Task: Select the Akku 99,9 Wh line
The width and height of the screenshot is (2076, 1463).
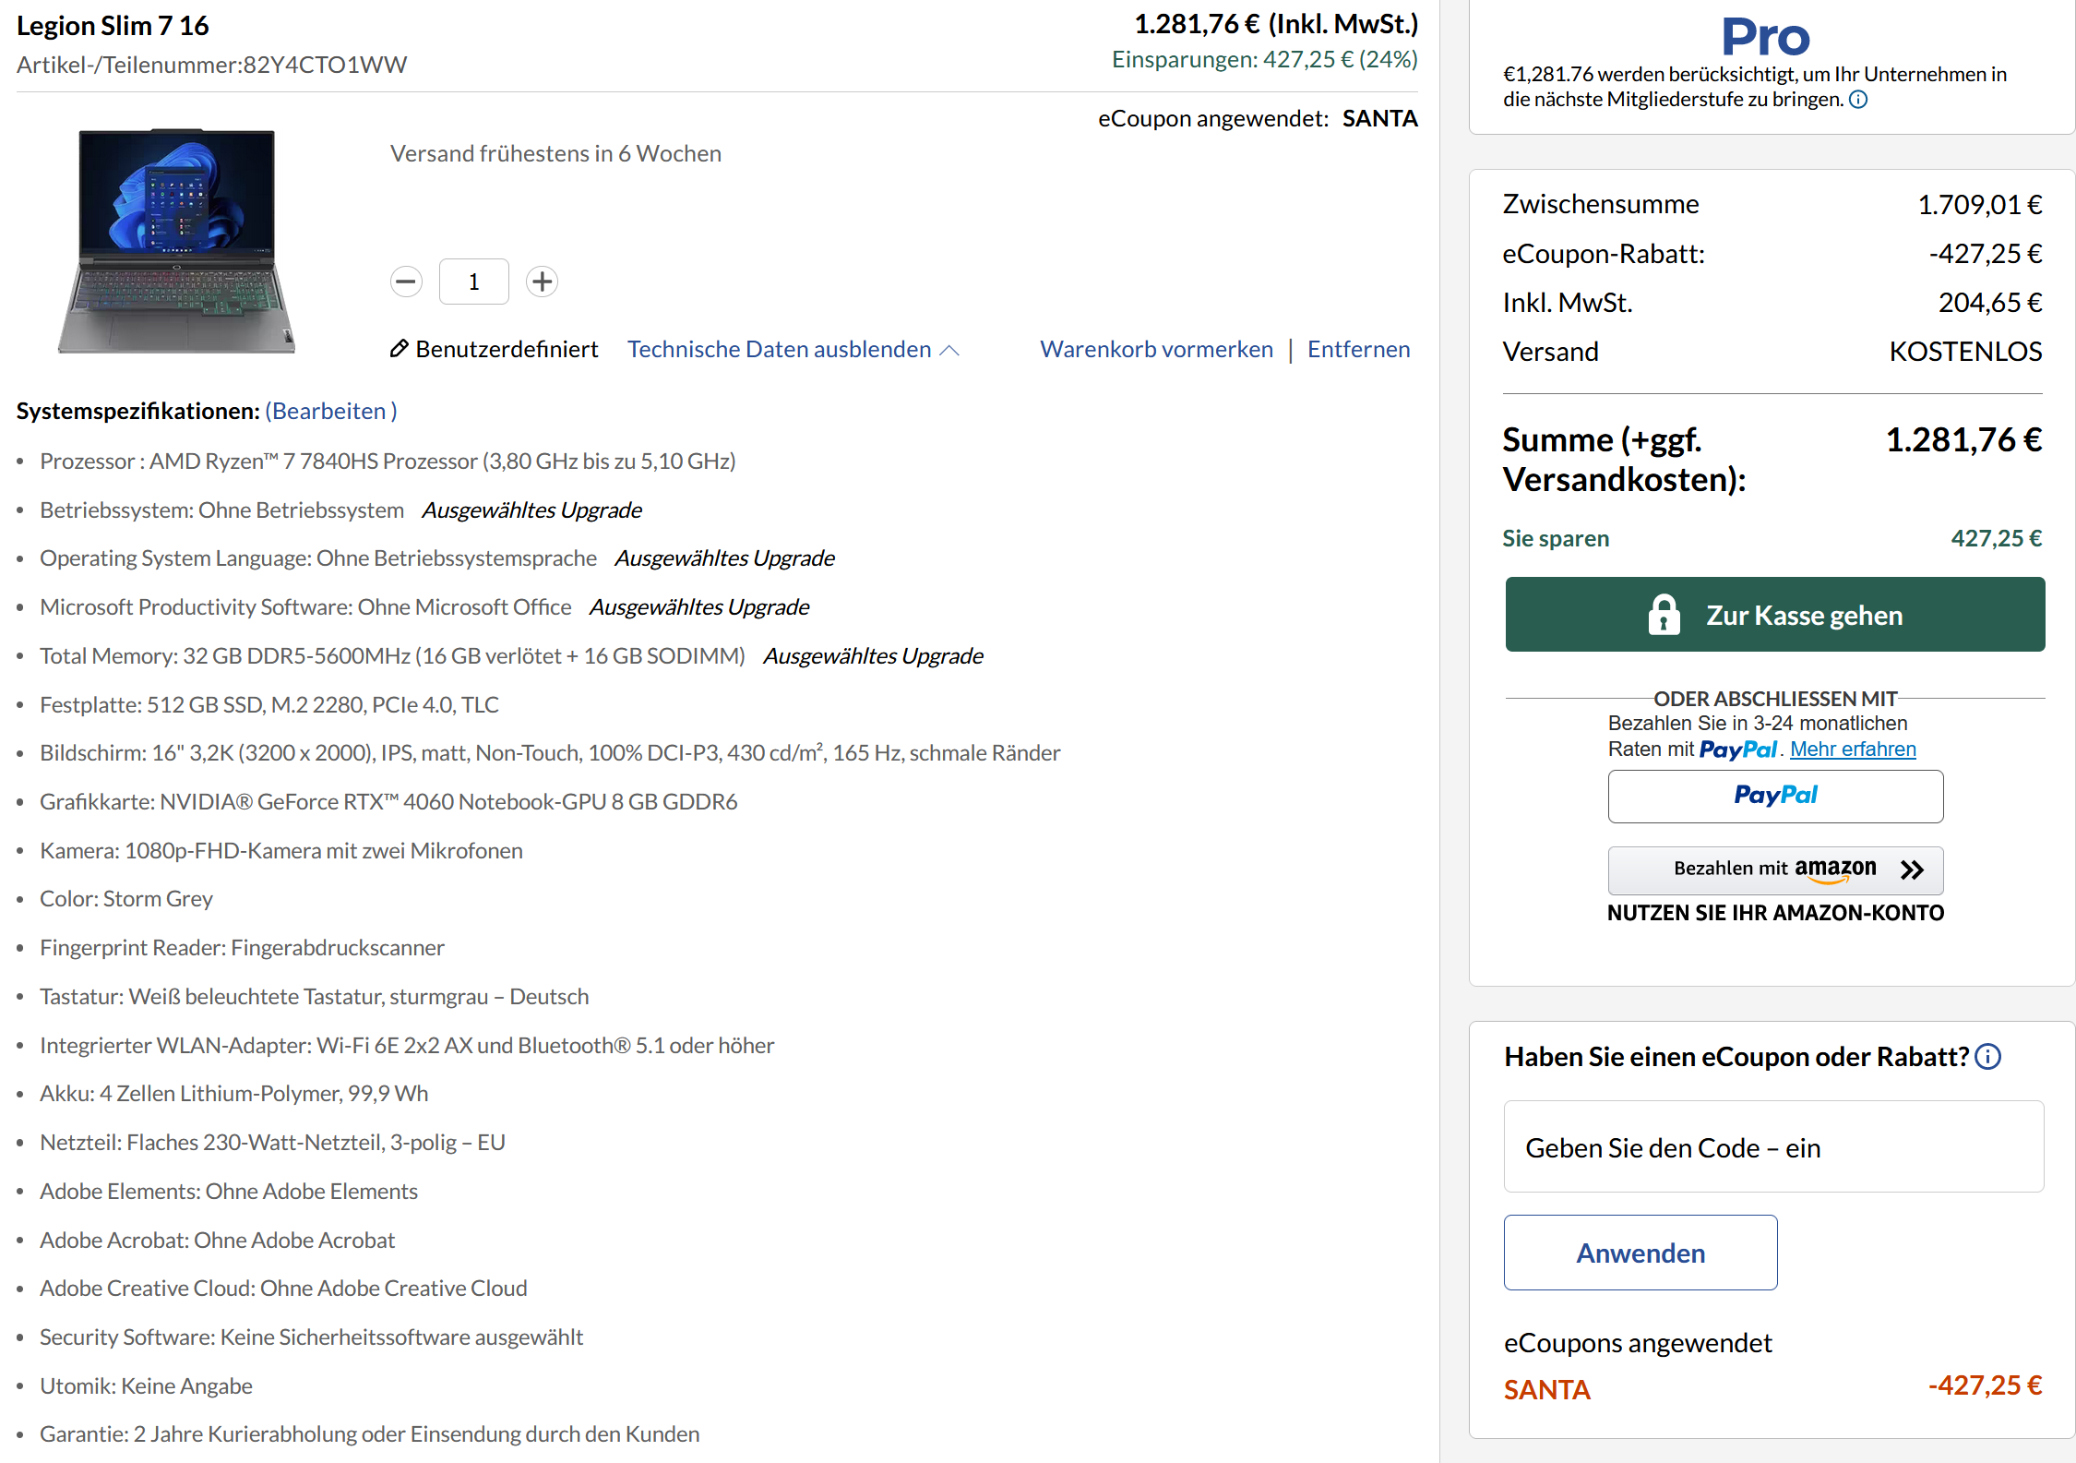Action: point(234,1093)
